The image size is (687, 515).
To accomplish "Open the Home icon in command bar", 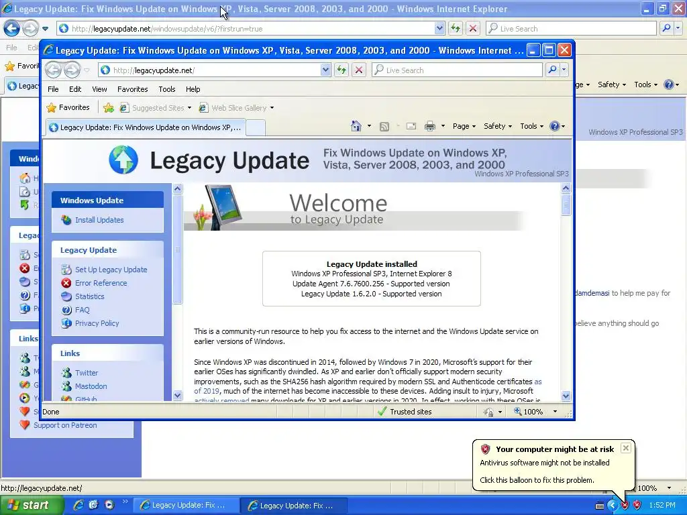I will (356, 126).
